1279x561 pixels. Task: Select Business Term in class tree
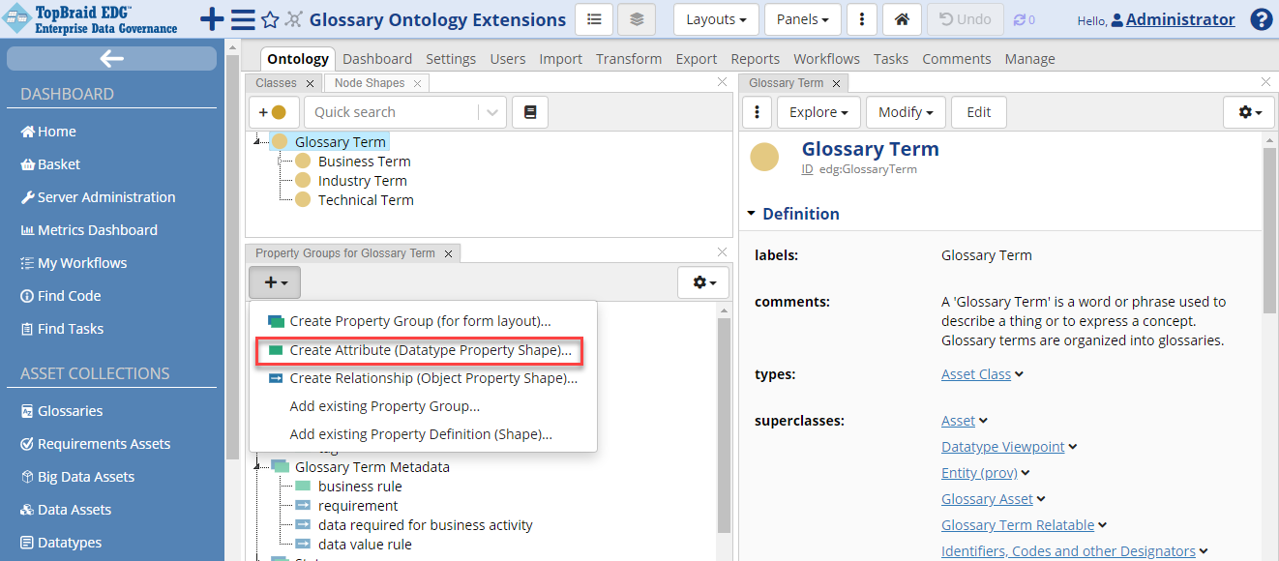click(x=364, y=162)
